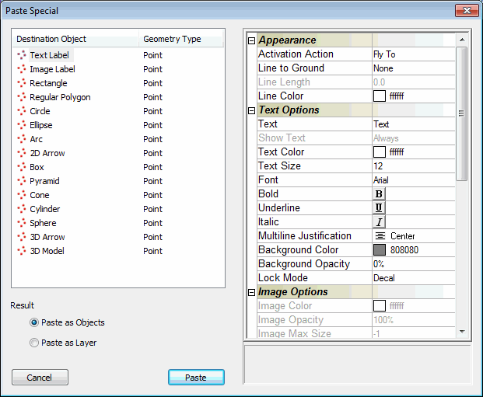
Task: Toggle the Italic text button
Action: tap(380, 222)
